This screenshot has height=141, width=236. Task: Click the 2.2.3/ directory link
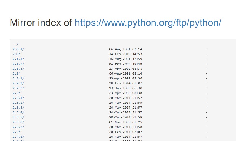coord(18,88)
